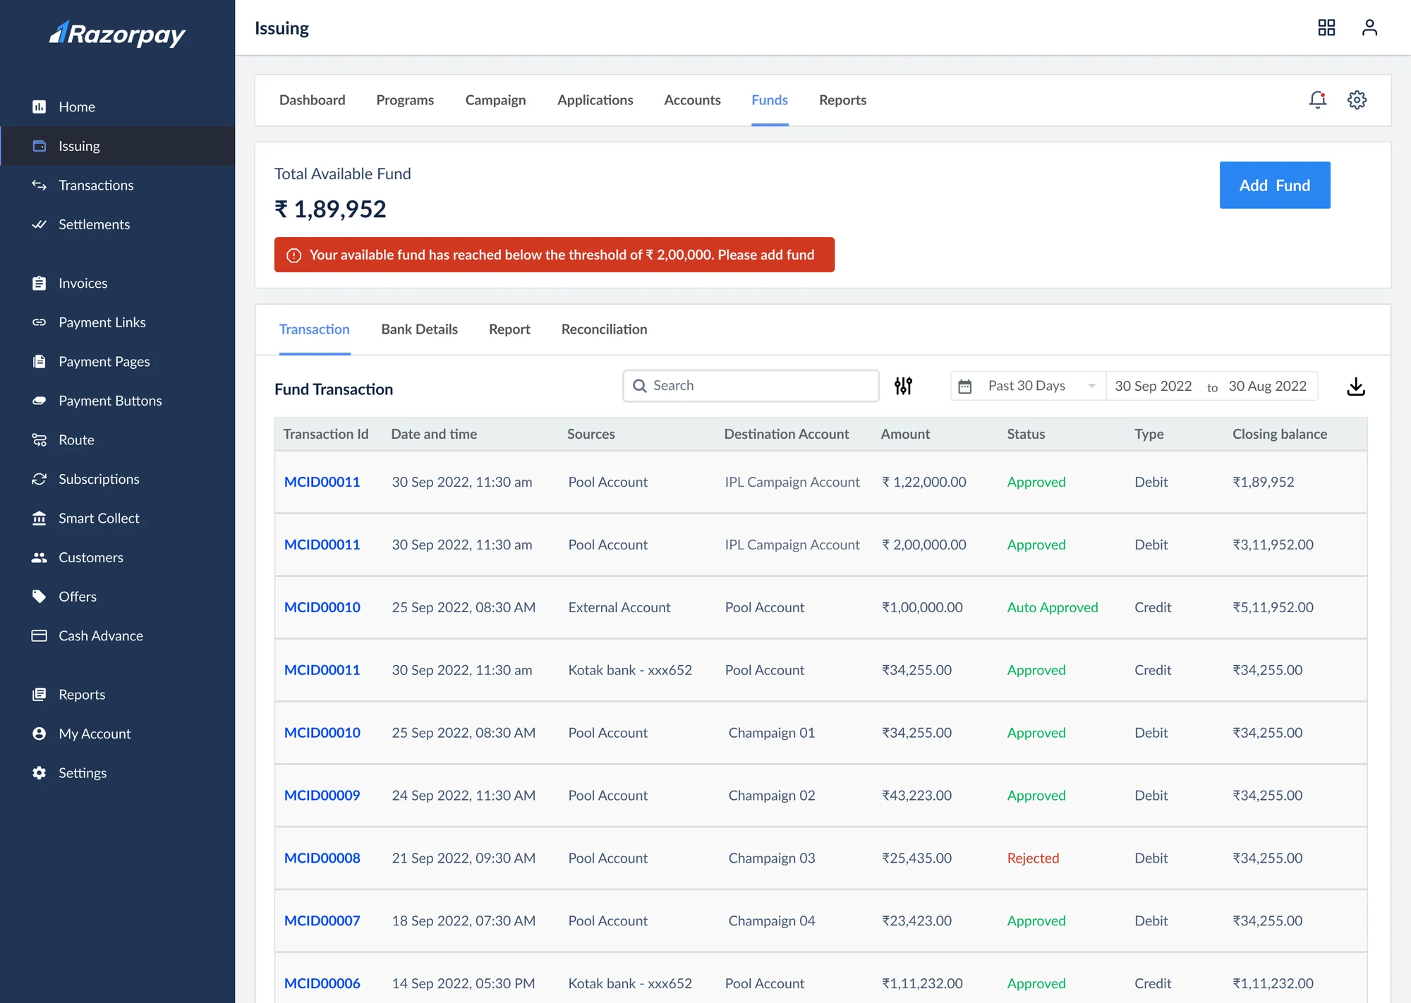Switch to the Dashboard tab
Image resolution: width=1411 pixels, height=1003 pixels.
tap(312, 100)
